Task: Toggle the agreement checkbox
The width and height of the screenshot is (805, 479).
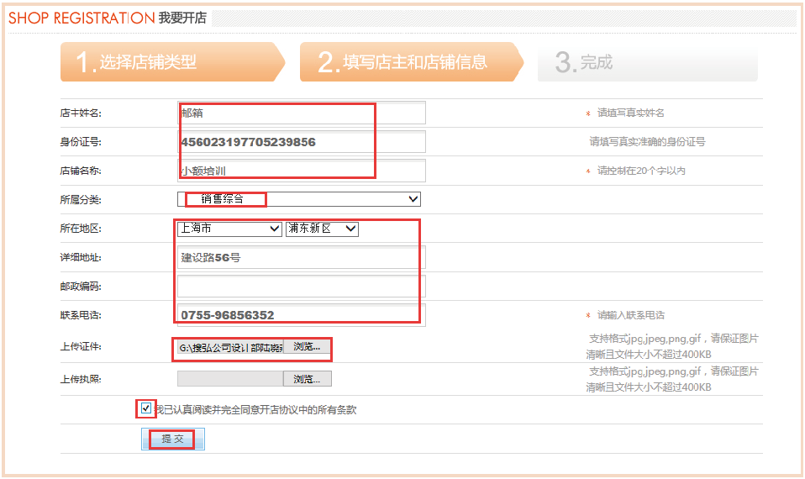Action: (146, 409)
